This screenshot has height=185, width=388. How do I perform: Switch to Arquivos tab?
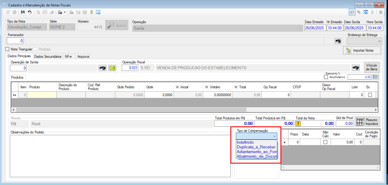click(x=83, y=57)
